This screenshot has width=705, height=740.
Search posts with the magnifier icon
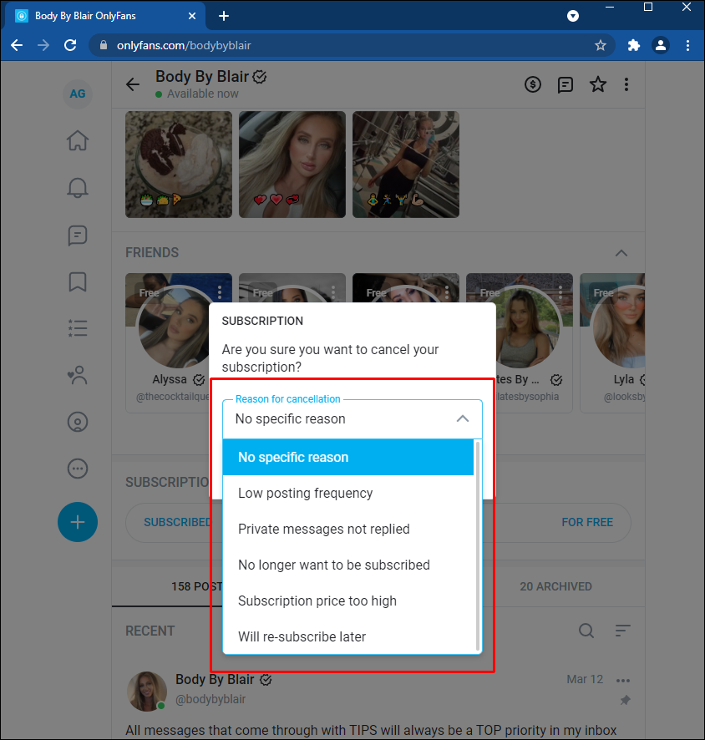586,631
